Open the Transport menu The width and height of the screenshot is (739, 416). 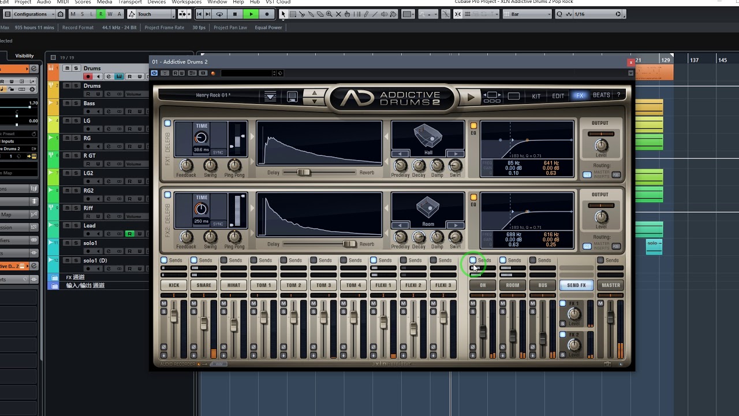click(130, 2)
